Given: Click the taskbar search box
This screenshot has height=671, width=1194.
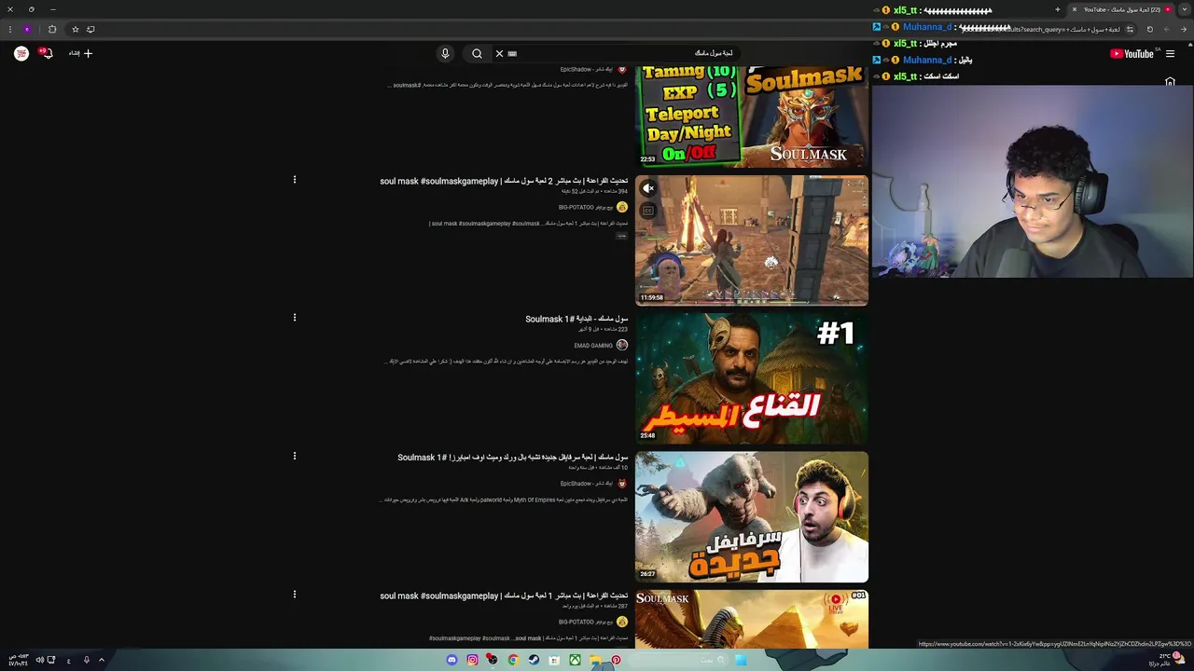Looking at the screenshot, I should 676,660.
